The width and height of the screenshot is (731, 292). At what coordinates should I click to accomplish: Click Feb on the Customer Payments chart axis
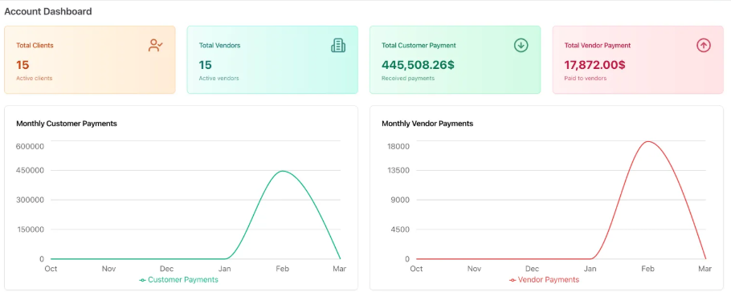tap(282, 269)
